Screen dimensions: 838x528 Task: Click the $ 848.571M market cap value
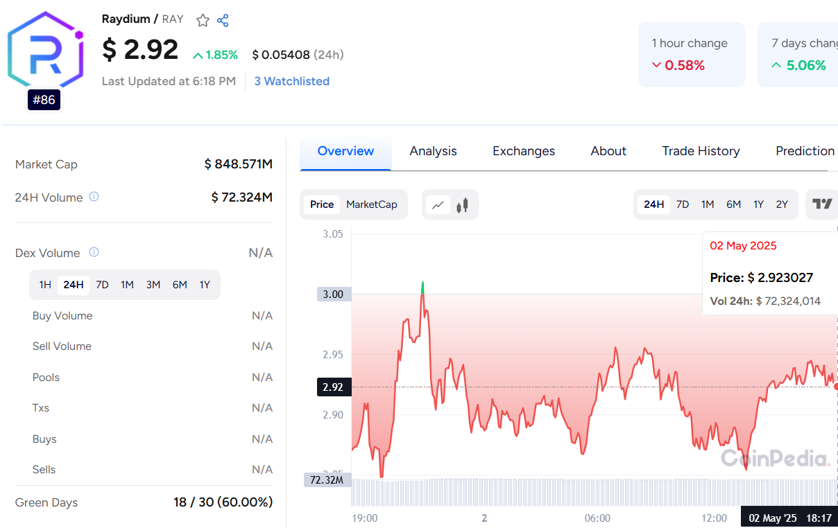(x=238, y=164)
